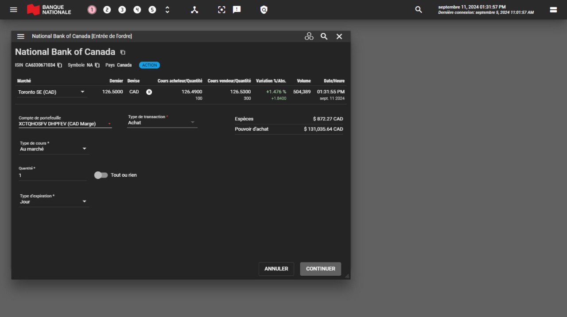This screenshot has width=567, height=317.
Task: Click the Date/Heure column header
Action: pos(334,81)
